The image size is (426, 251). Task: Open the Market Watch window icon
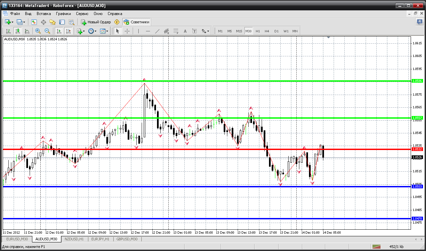pyautogui.click(x=34, y=22)
